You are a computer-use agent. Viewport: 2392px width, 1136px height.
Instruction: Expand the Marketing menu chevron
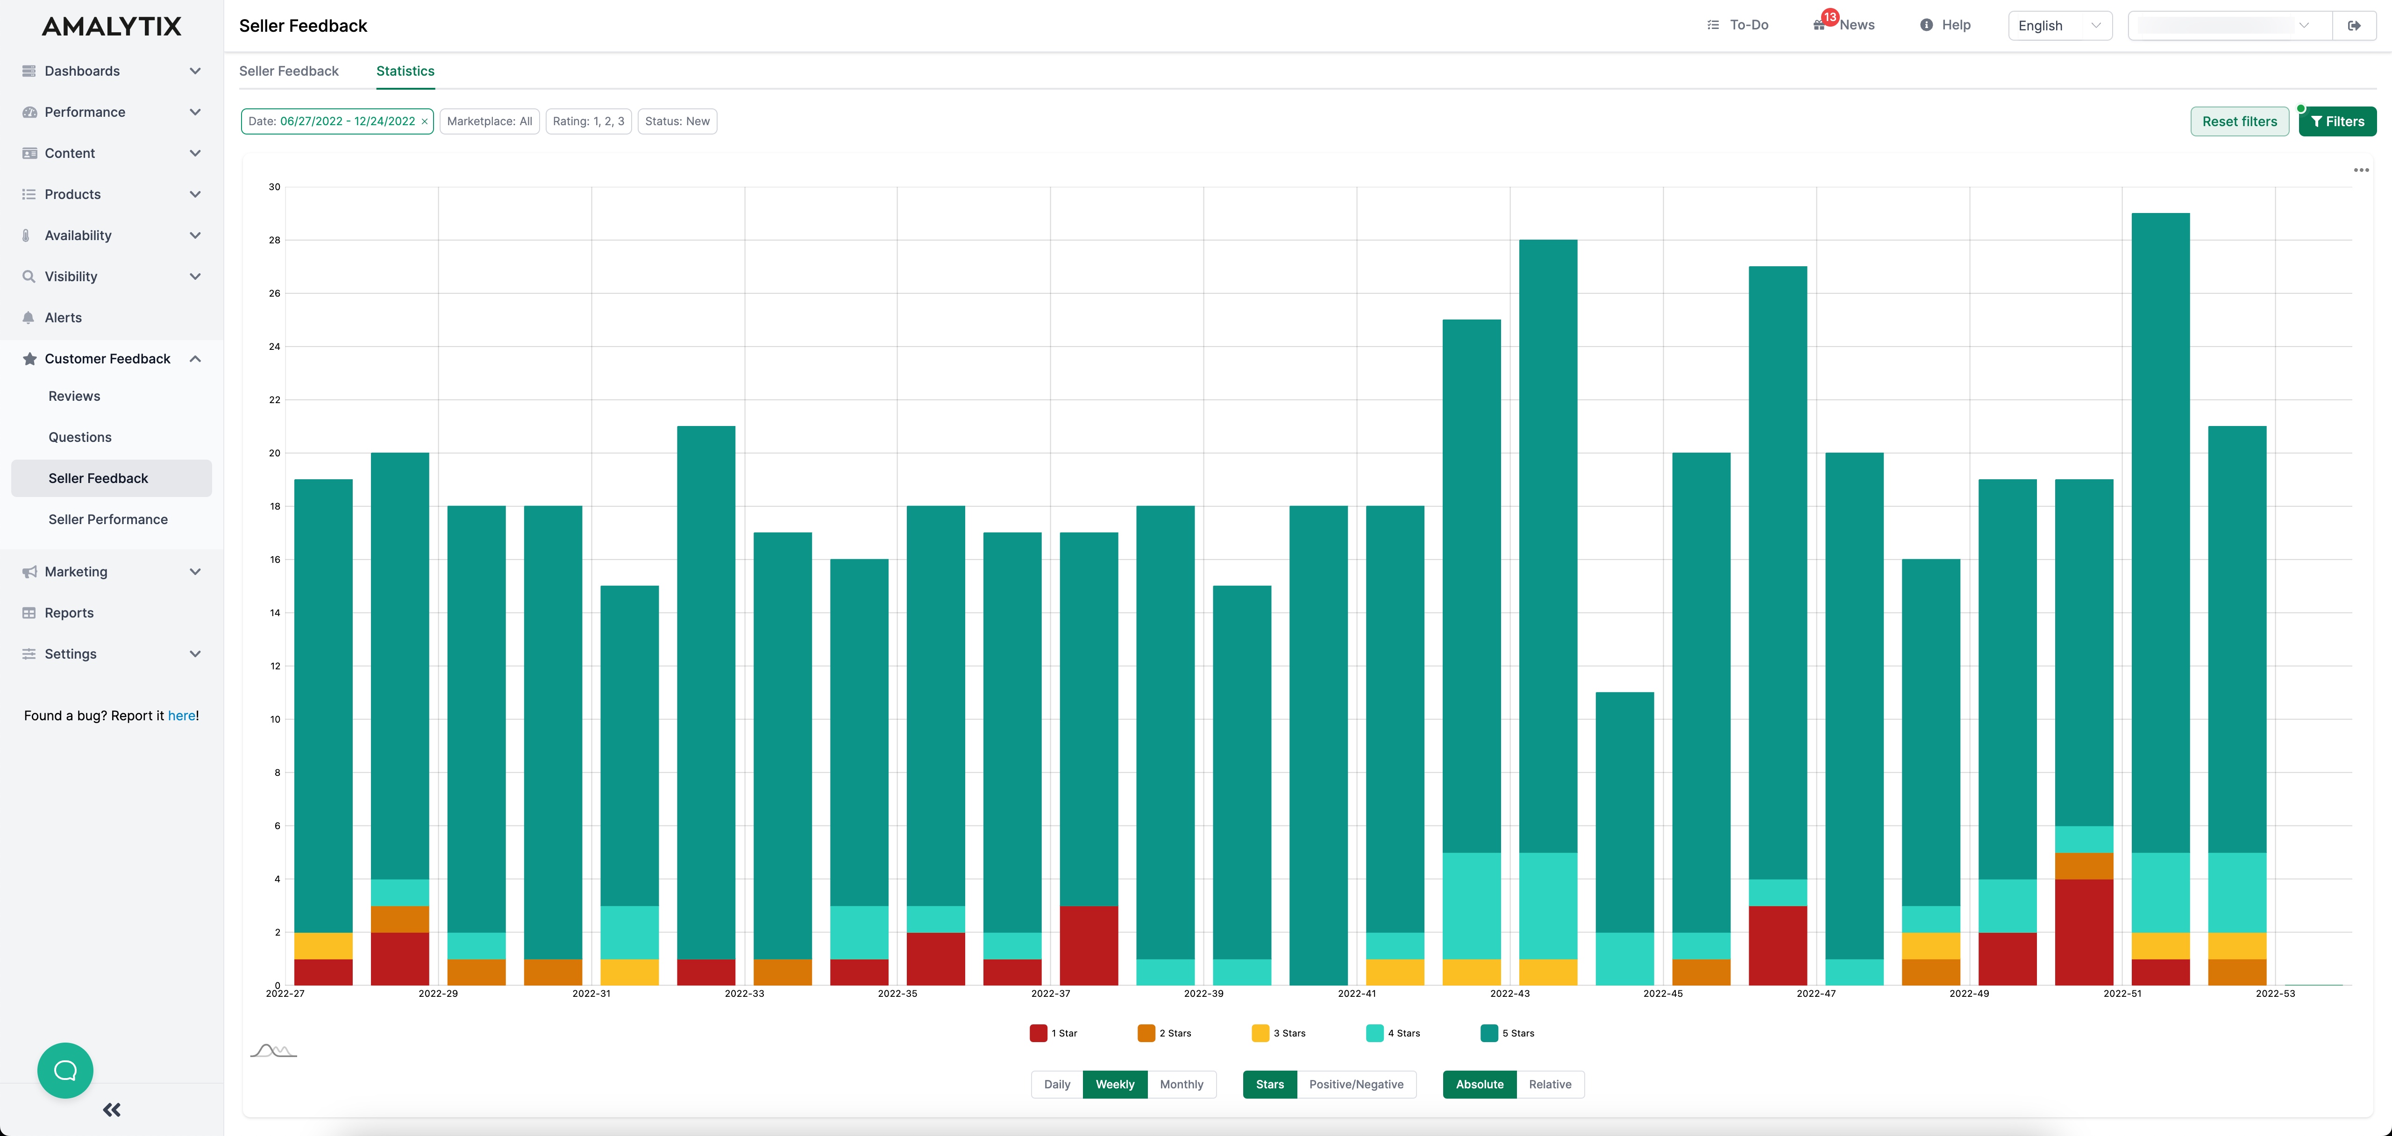[195, 572]
